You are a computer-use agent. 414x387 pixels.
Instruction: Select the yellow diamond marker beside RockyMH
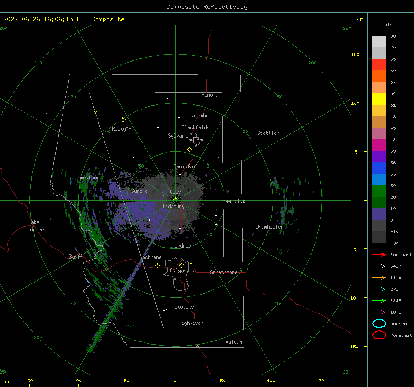pyautogui.click(x=123, y=120)
